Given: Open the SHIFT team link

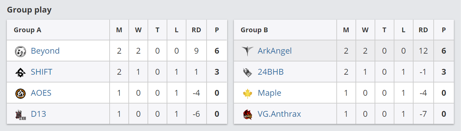Looking at the screenshot, I should (41, 72).
